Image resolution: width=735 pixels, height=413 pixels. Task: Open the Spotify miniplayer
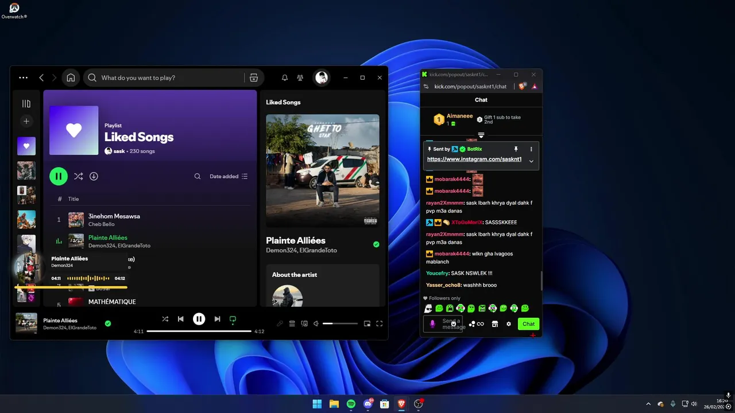[x=367, y=324]
